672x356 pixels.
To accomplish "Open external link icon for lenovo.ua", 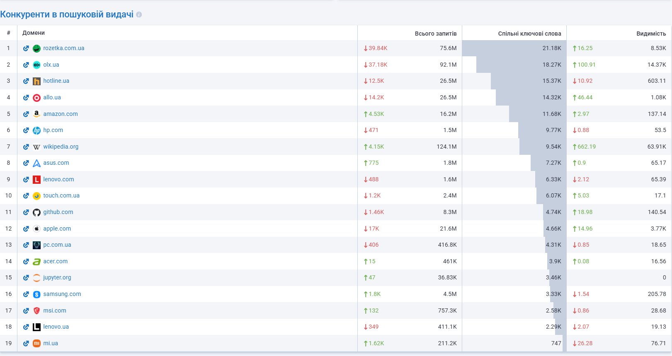I will tap(26, 327).
